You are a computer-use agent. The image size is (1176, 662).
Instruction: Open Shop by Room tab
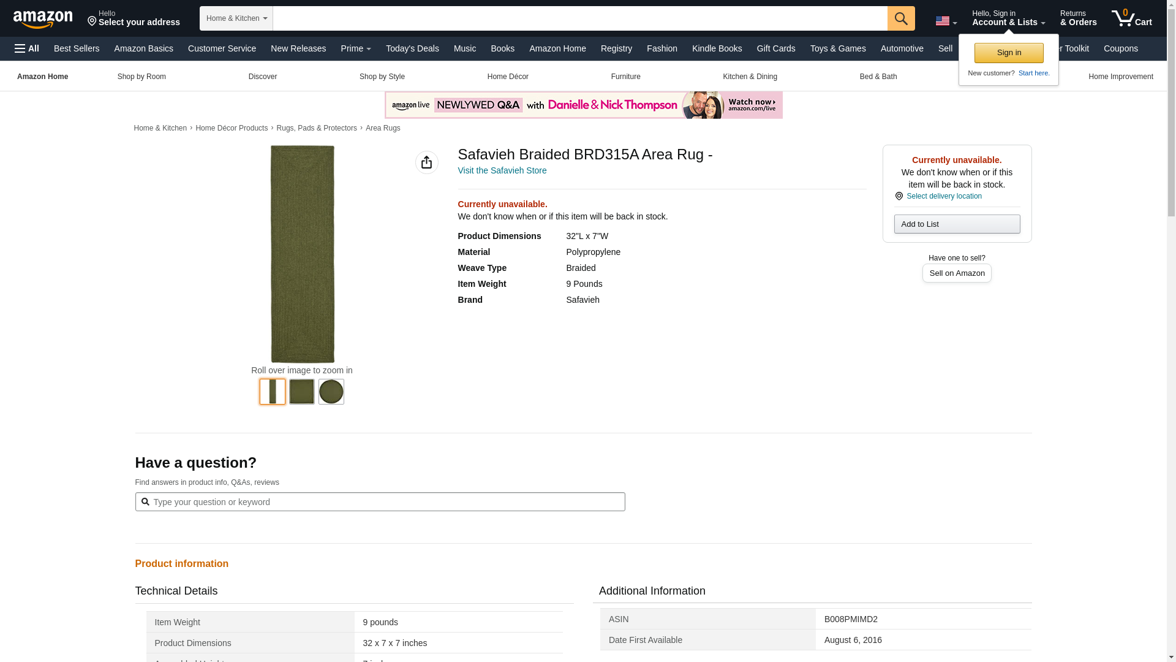(141, 77)
